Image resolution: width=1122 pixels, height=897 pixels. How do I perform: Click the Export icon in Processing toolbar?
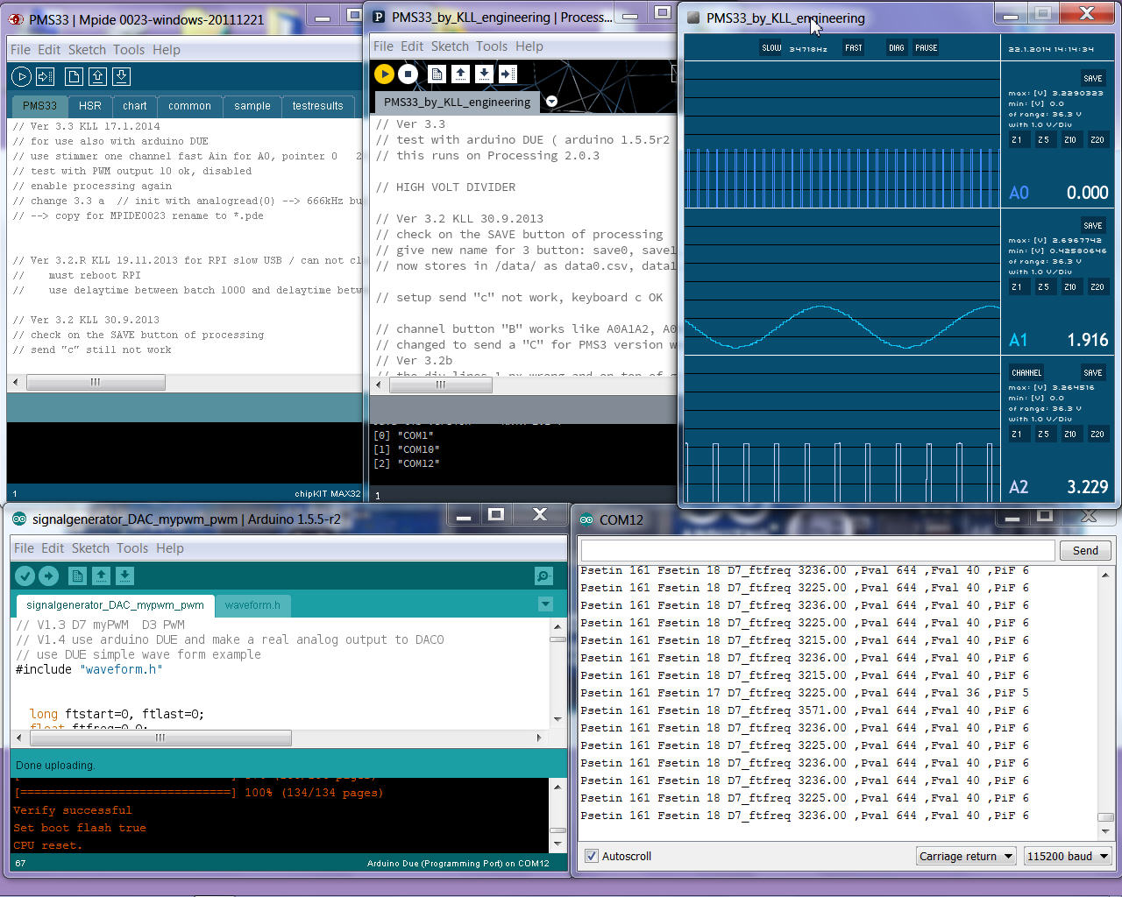(508, 74)
